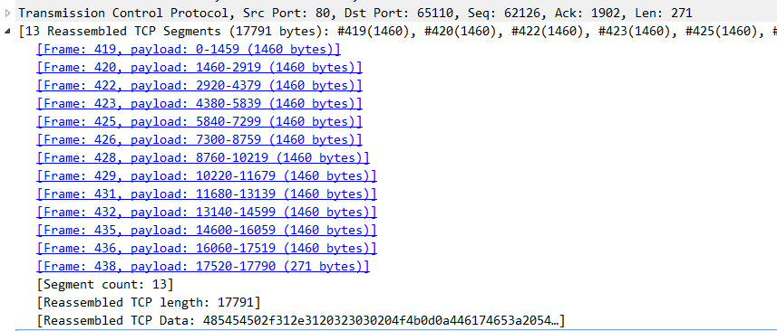
Task: Expand the Transmission Control Protocol row
Action: [7, 13]
